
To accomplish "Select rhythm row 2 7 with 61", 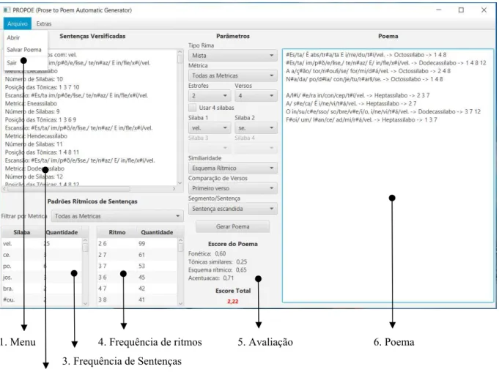I will 137,255.
